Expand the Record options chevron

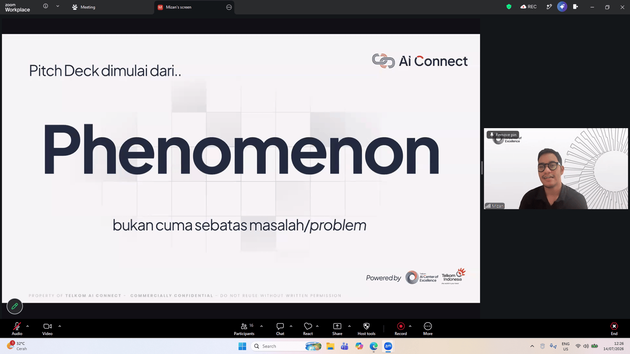(410, 326)
